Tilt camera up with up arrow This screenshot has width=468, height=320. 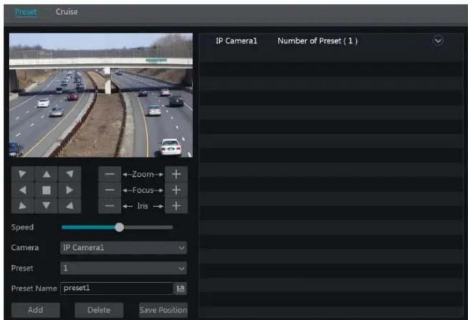(x=46, y=174)
